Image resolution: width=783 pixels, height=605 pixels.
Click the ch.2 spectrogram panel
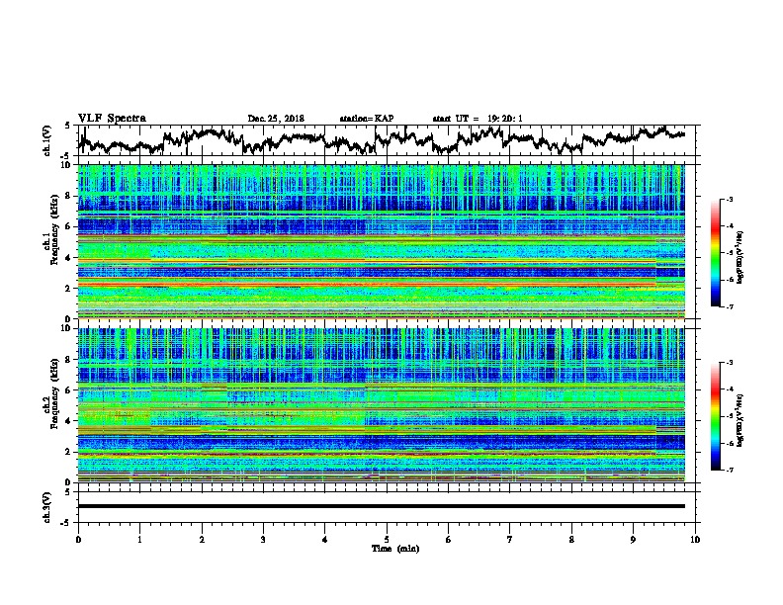pyautogui.click(x=382, y=405)
